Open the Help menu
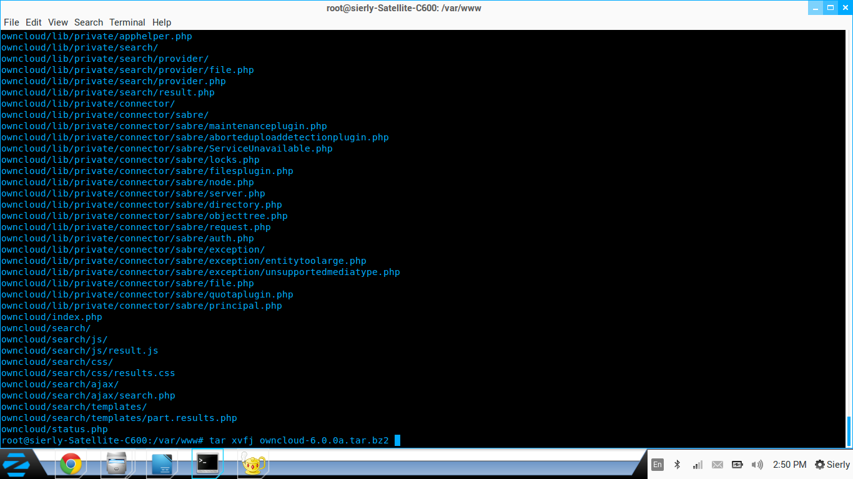Screen dimensions: 853x479 [x=162, y=22]
